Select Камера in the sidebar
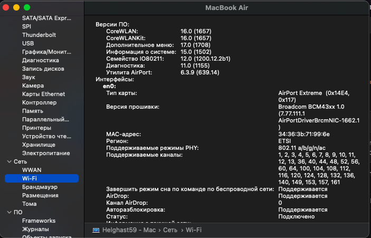371x238 pixels. (33, 85)
